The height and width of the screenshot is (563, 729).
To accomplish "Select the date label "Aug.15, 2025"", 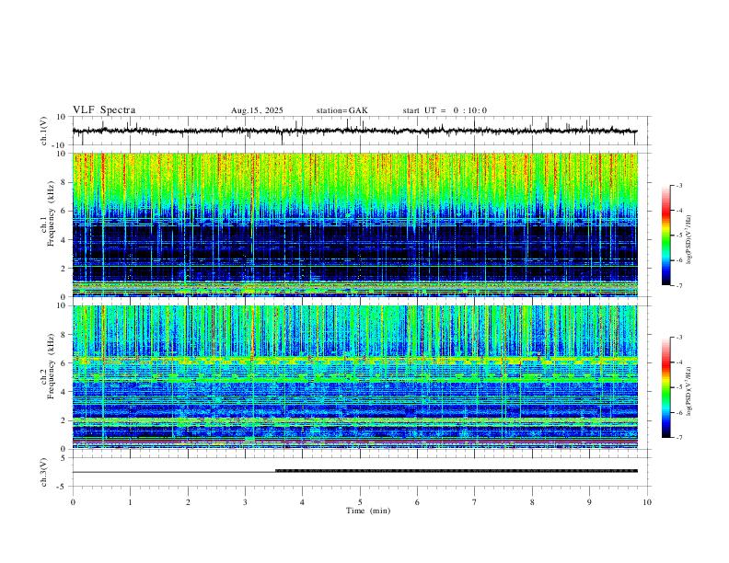I will click(257, 110).
